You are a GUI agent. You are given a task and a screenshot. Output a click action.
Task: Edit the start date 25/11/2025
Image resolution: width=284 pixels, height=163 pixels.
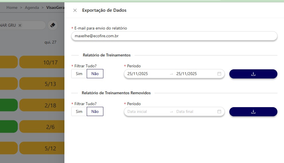point(138,74)
